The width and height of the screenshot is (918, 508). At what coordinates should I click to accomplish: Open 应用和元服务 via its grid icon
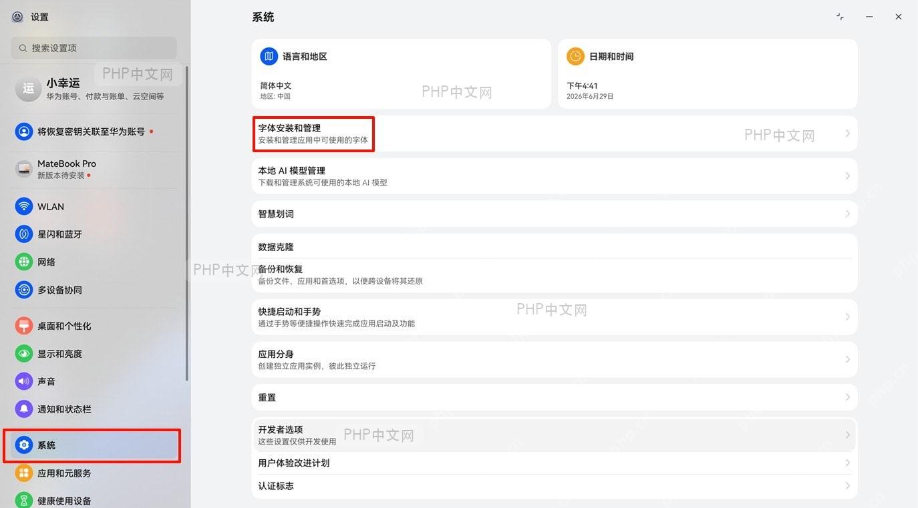(x=24, y=473)
